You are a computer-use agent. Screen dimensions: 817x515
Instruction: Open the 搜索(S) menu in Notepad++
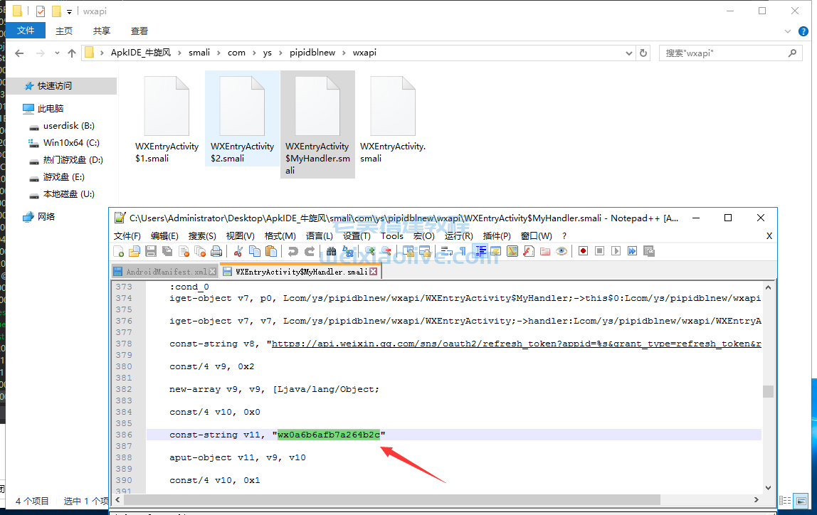coord(202,235)
